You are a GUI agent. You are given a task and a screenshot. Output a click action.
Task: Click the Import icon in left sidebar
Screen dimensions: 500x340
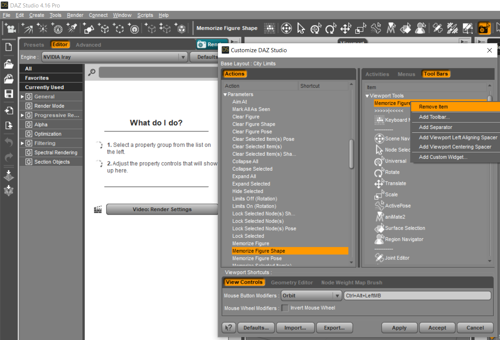tap(9, 110)
